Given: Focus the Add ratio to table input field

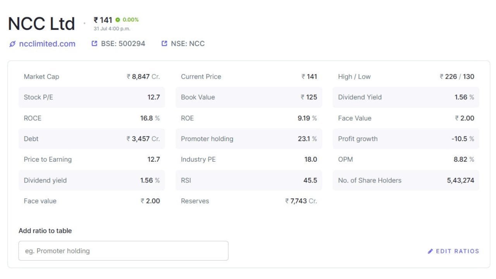Looking at the screenshot, I should (123, 251).
